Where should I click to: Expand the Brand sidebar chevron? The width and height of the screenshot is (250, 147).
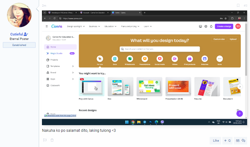coord(73,73)
